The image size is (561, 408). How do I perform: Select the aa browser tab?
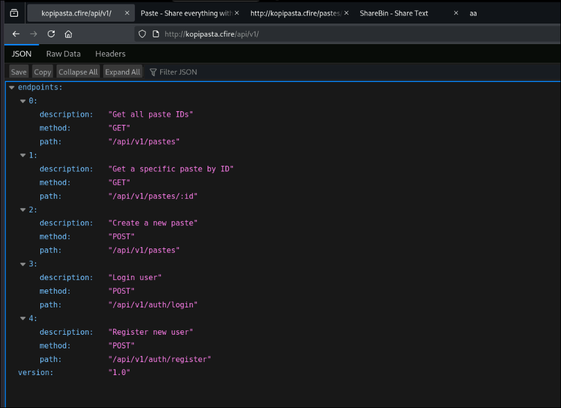(x=473, y=13)
